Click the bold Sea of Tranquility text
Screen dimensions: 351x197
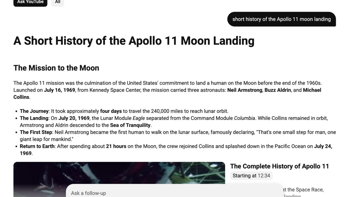click(130, 125)
